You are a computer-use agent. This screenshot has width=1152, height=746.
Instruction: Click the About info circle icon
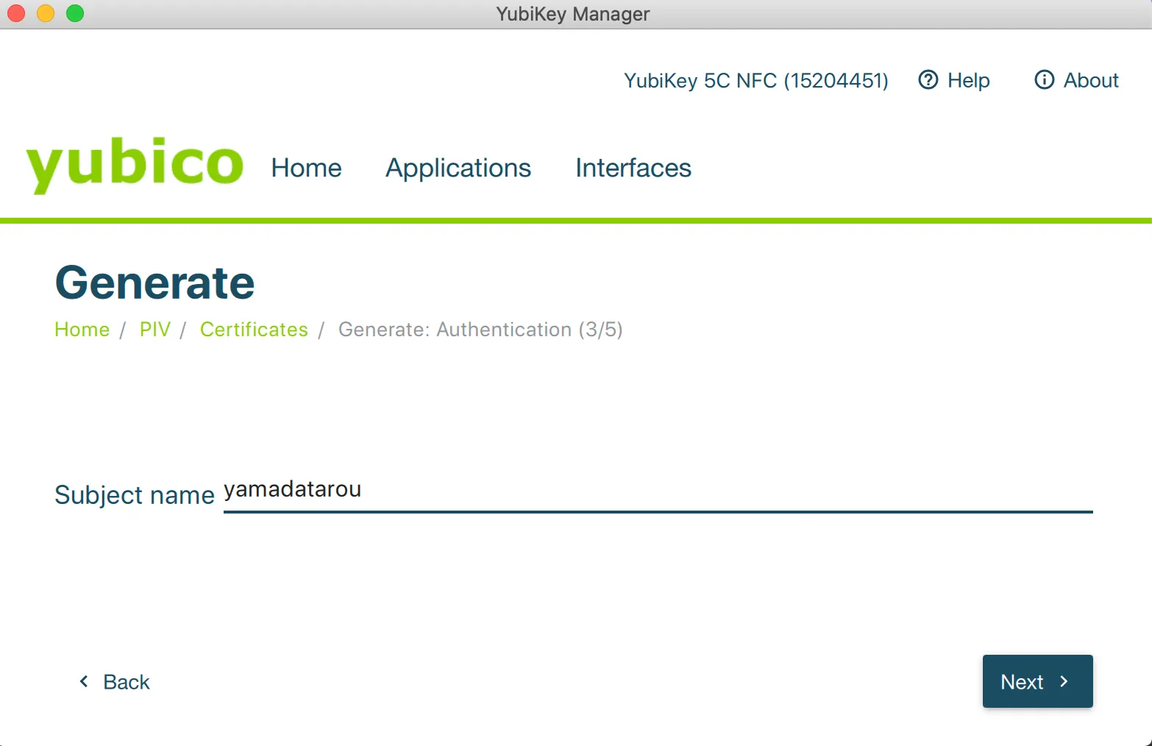[1044, 79]
